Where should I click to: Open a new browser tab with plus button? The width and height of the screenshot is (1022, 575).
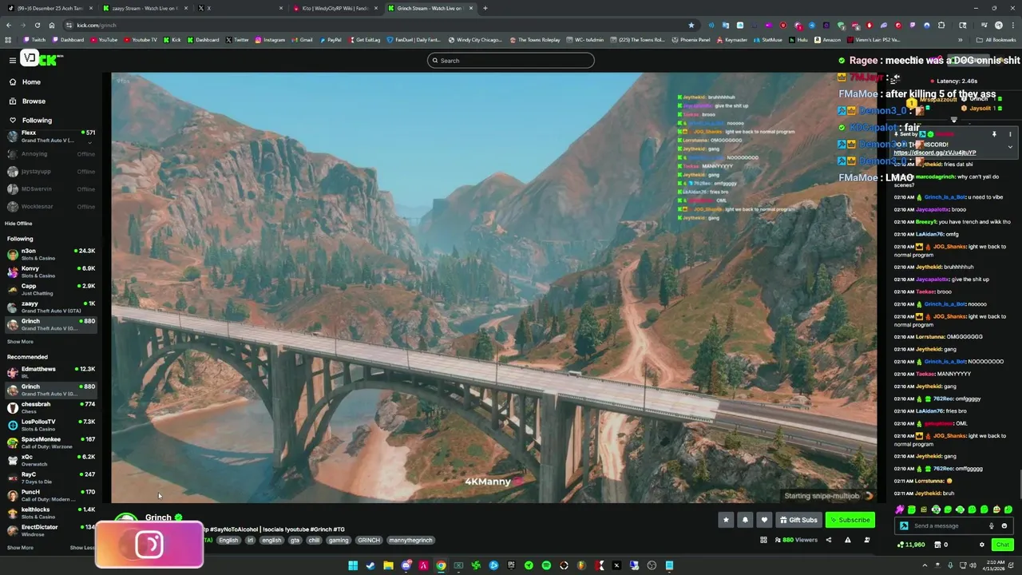pos(485,8)
